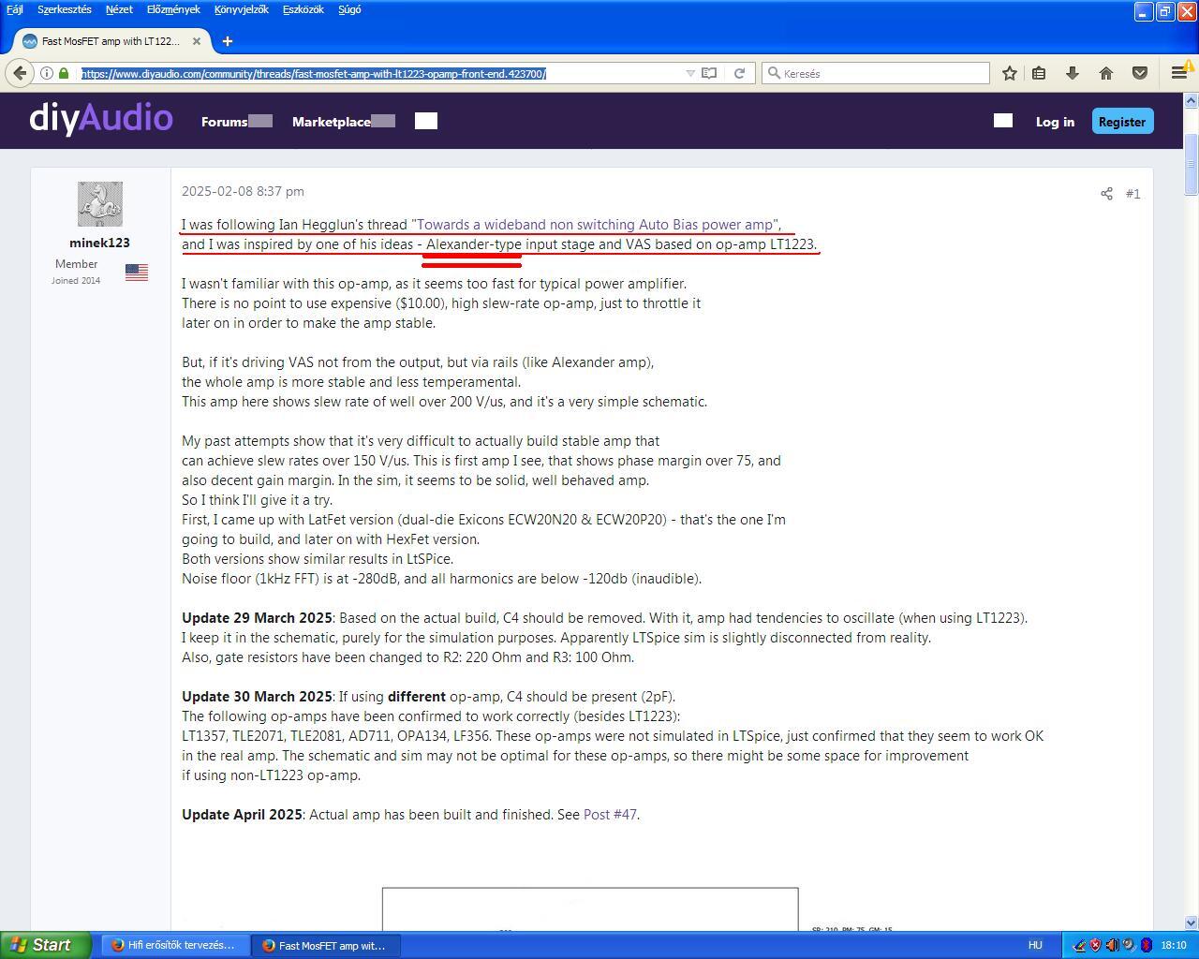Open the Reader View book icon
This screenshot has height=959, width=1199.
709,73
